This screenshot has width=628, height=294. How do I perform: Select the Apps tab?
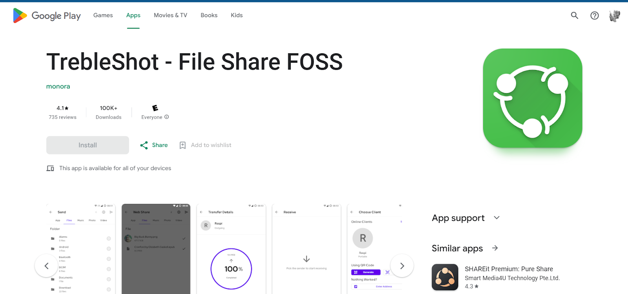pos(133,15)
